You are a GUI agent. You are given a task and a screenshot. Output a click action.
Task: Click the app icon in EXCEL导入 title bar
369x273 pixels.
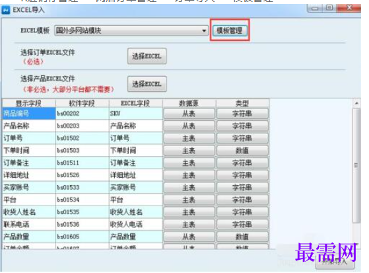[6, 10]
